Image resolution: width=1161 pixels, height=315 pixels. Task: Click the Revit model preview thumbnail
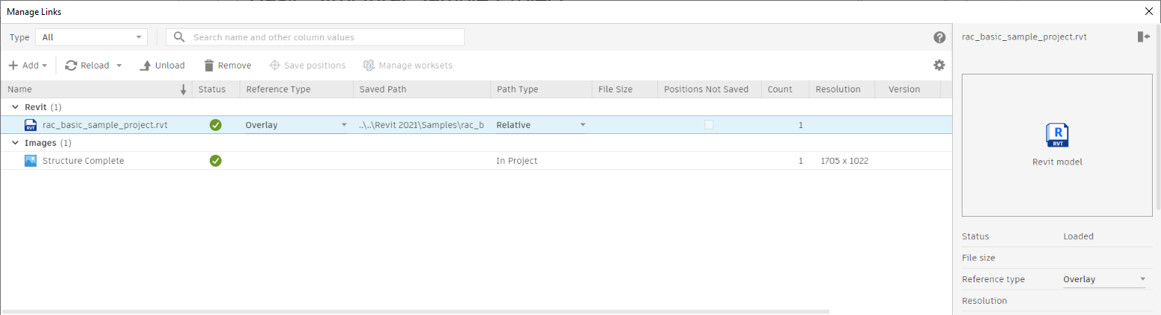tap(1057, 145)
